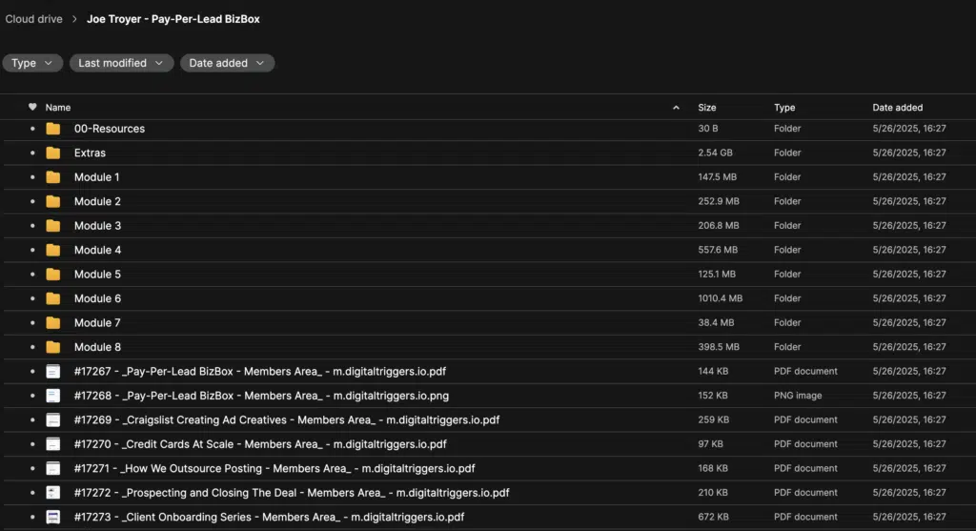Select the #17269 Craigslist PDF file icon
Image resolution: width=976 pixels, height=531 pixels.
click(53, 420)
